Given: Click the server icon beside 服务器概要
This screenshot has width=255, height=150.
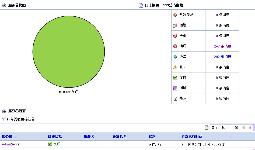Looking at the screenshot, I should coord(4,111).
